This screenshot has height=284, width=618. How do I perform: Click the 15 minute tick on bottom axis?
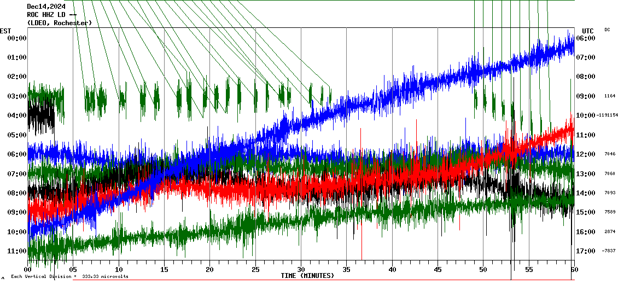pos(164,270)
